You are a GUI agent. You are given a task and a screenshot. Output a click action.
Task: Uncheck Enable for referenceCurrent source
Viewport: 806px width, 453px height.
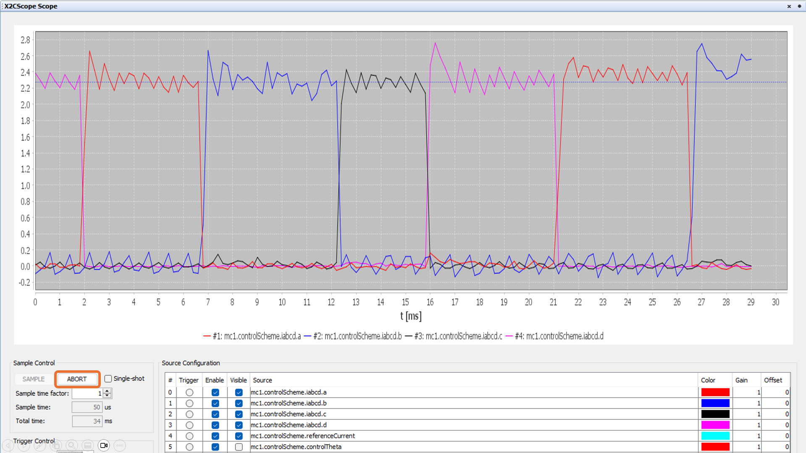pos(215,436)
